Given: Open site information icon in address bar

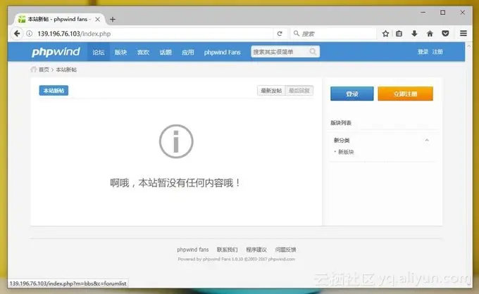Looking at the screenshot, I should click(x=30, y=34).
